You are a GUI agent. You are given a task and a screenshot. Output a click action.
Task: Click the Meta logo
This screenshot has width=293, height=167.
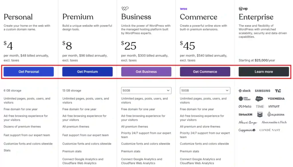(x=245, y=106)
